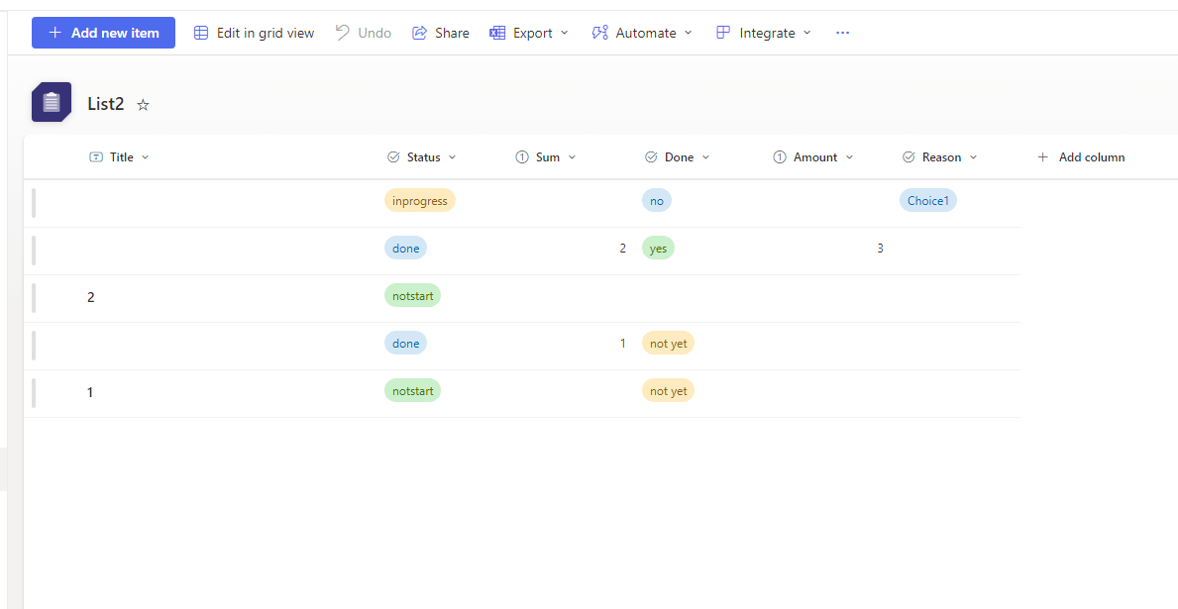Open the more commands ellipsis
1178x609 pixels.
pos(842,33)
